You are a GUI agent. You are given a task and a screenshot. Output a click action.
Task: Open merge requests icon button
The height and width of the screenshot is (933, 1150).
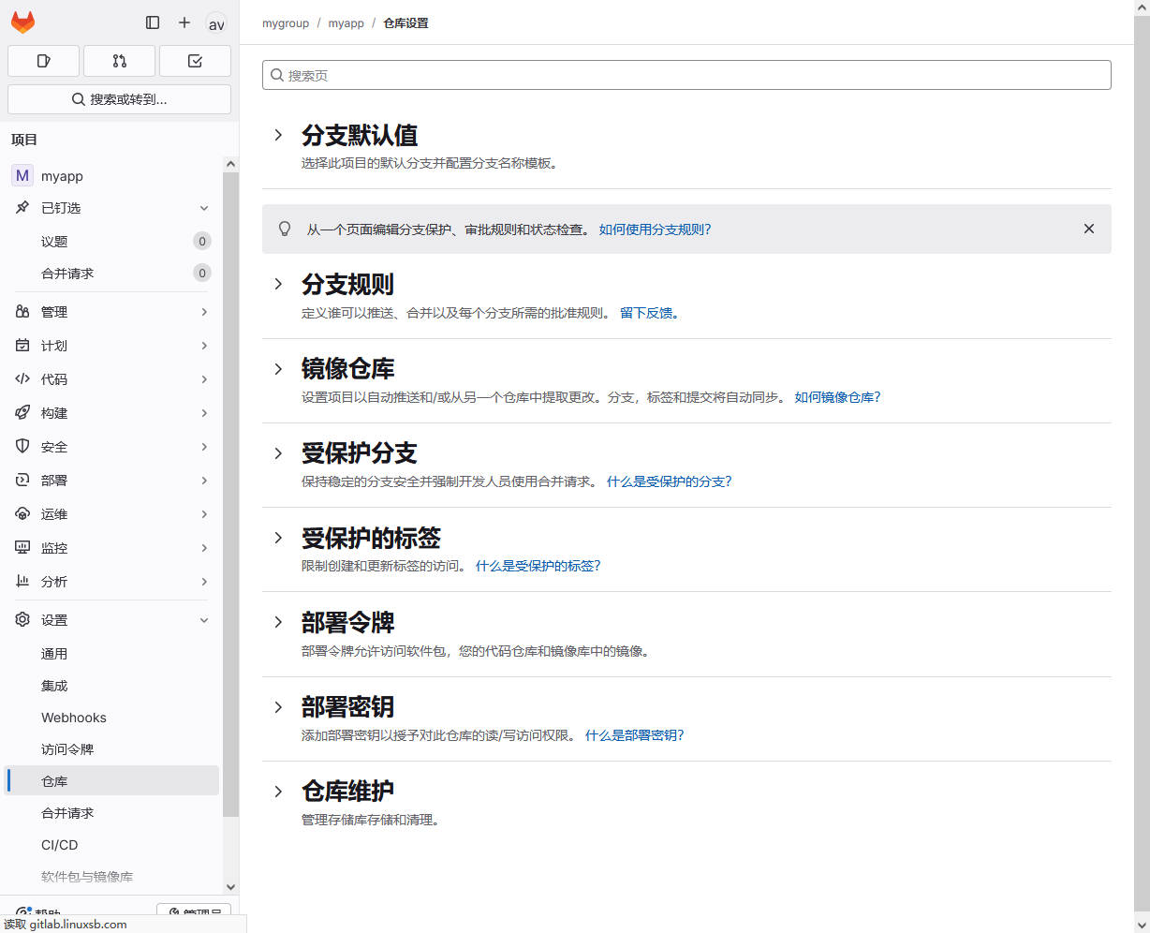(x=119, y=61)
